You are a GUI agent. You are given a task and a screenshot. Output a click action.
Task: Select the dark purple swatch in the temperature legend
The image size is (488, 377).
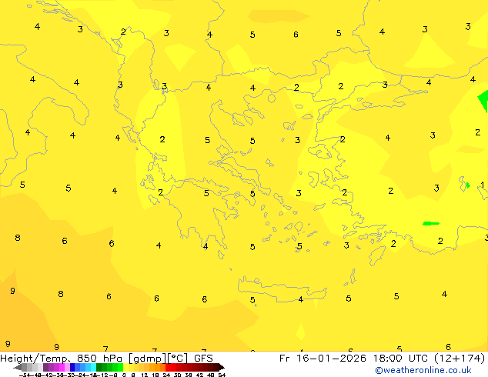(x=45, y=367)
